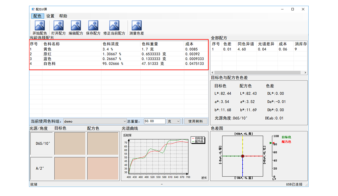
Task: Maximize the 配方计算 window
Action: (292, 9)
